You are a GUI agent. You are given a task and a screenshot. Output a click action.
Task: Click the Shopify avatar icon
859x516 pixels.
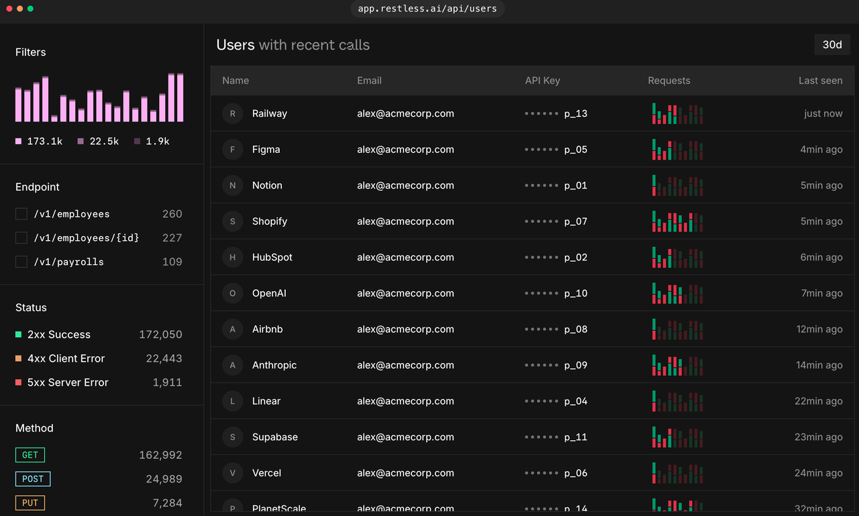pyautogui.click(x=233, y=221)
